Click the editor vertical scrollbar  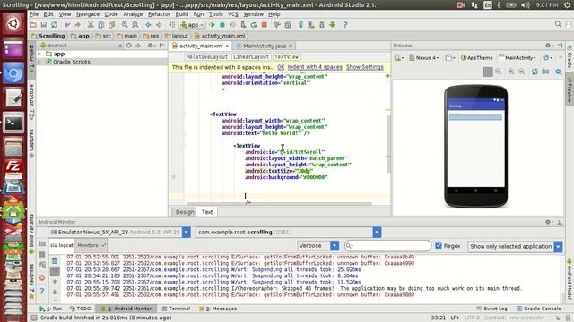(x=388, y=144)
